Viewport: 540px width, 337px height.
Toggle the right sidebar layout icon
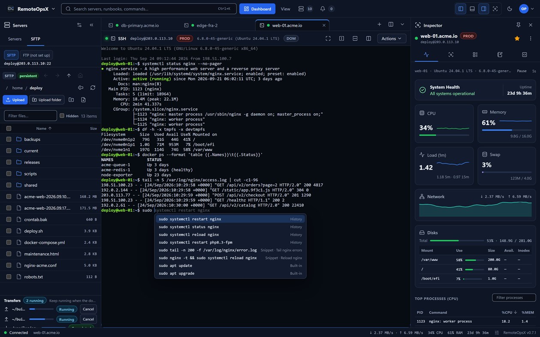[483, 9]
